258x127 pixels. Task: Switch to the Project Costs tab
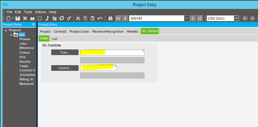click(x=79, y=31)
